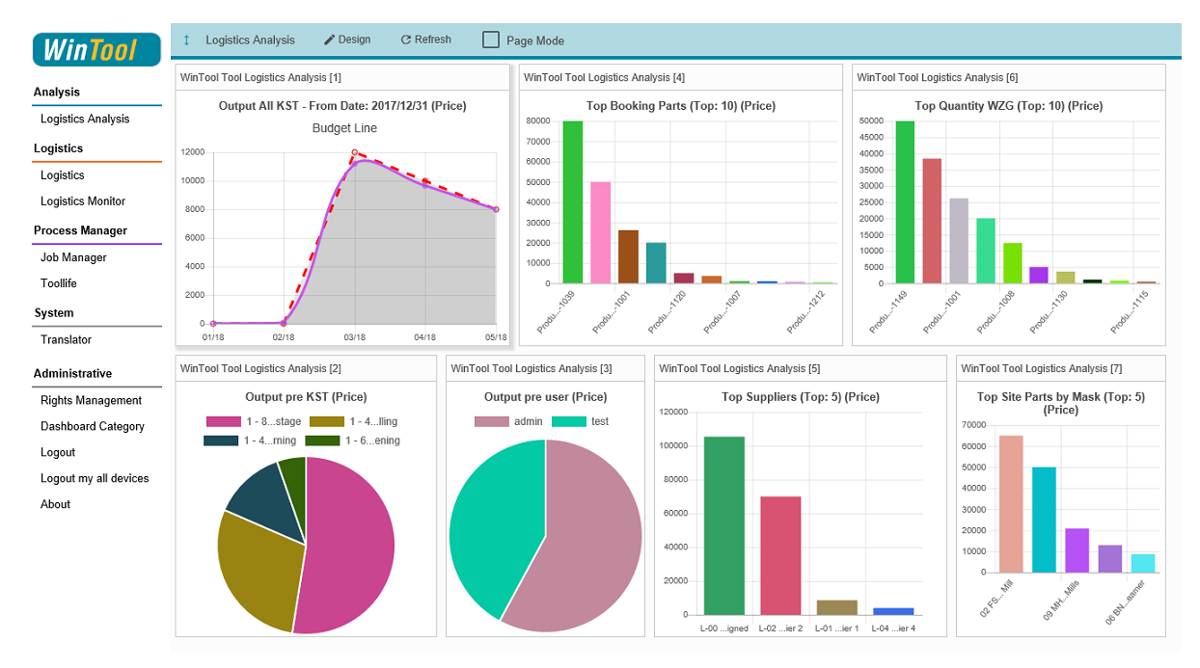
Task: Click the Refresh circular arrow icon
Action: pos(405,40)
